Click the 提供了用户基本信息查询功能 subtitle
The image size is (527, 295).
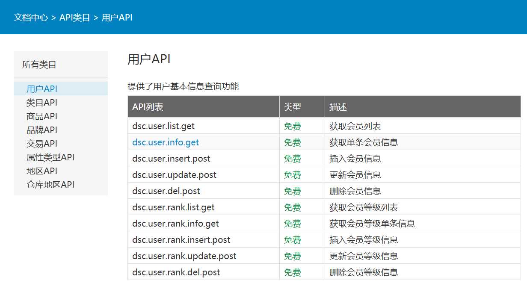(183, 86)
